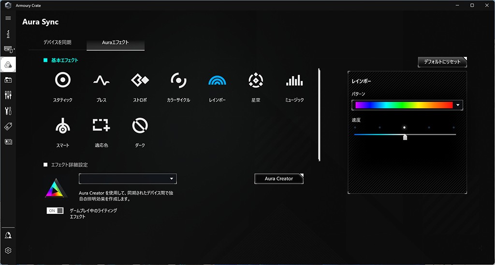The image size is (495, 265).
Task: Open the Tools wrench icon in the sidebar
Action: [x=8, y=111]
